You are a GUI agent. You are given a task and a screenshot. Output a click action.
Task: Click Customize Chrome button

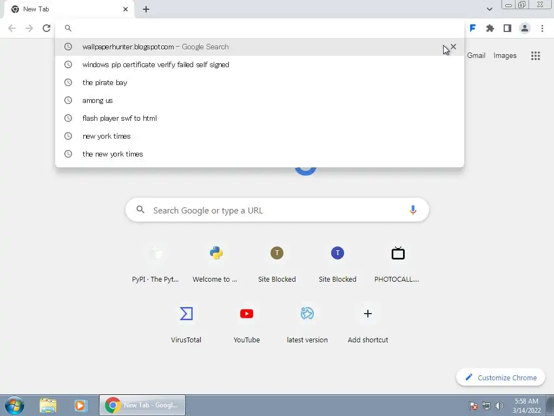(x=500, y=378)
